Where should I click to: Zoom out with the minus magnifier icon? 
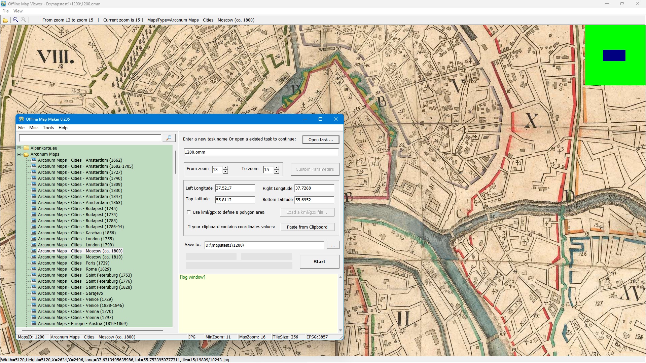(x=15, y=20)
